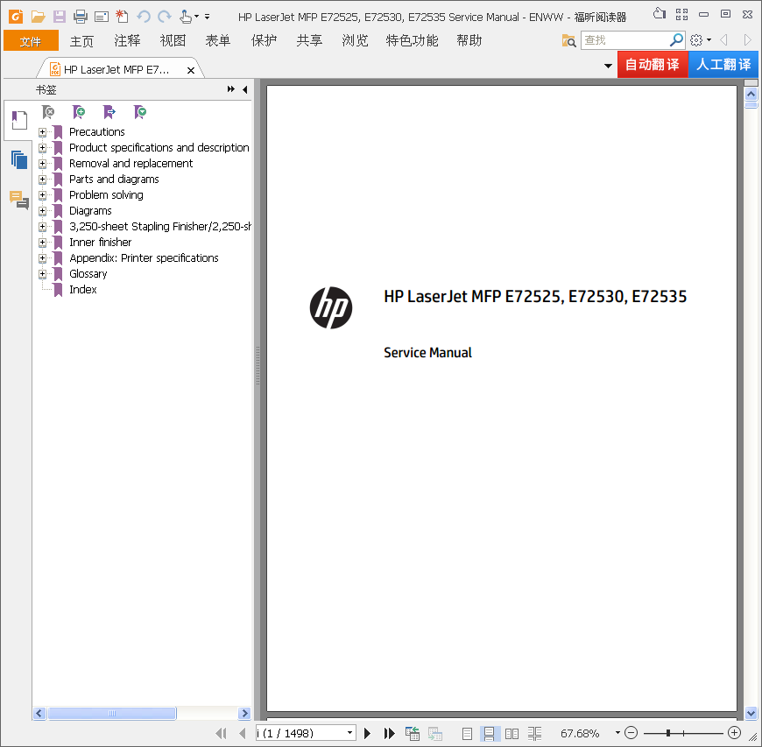This screenshot has height=747, width=762.
Task: Expand the Parts and diagrams bookmark
Action: [x=42, y=180]
